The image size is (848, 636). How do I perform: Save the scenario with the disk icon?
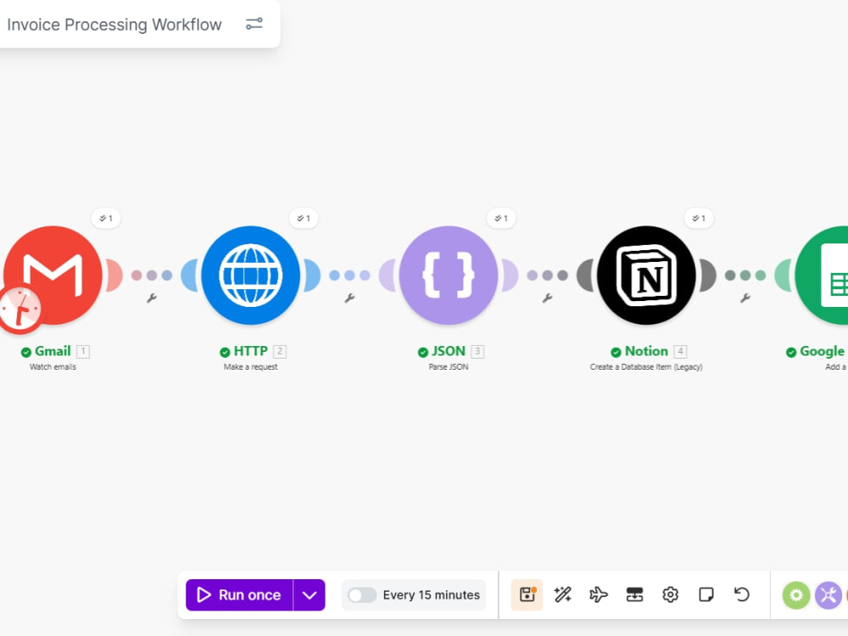[527, 595]
